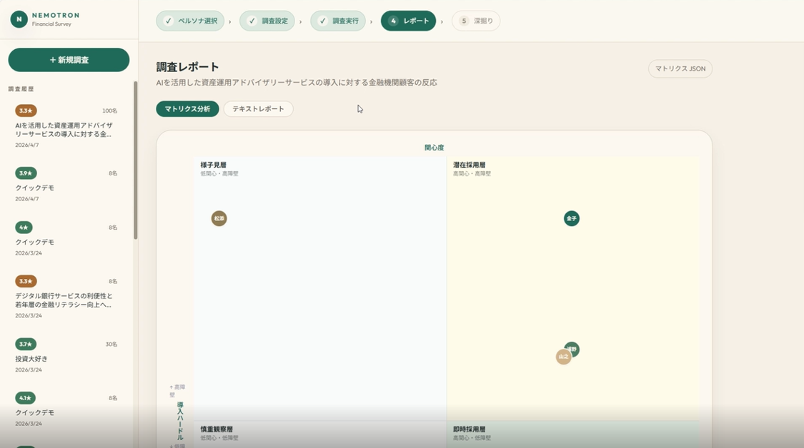Viewport: 804px width, 448px height.
Task: Click the 慎重観察層 quadrant label
Action: pos(217,429)
